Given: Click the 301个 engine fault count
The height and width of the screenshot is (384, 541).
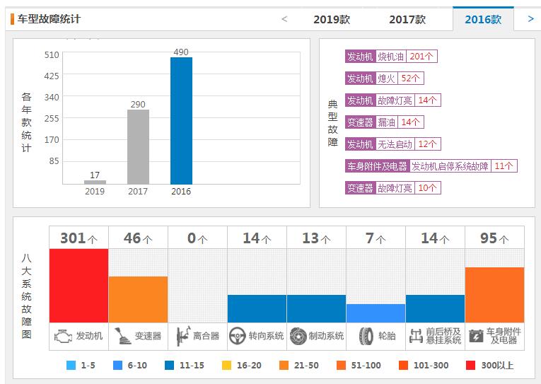Looking at the screenshot, I should pos(78,238).
